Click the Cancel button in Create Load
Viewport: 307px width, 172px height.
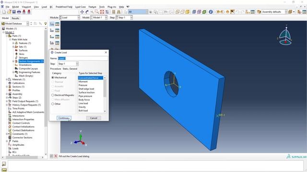coord(94,118)
